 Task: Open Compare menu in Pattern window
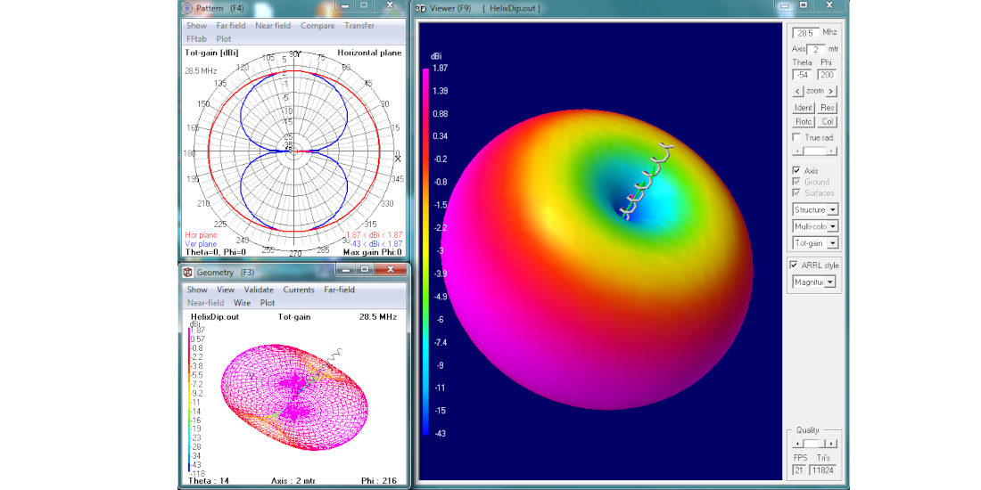coord(317,26)
